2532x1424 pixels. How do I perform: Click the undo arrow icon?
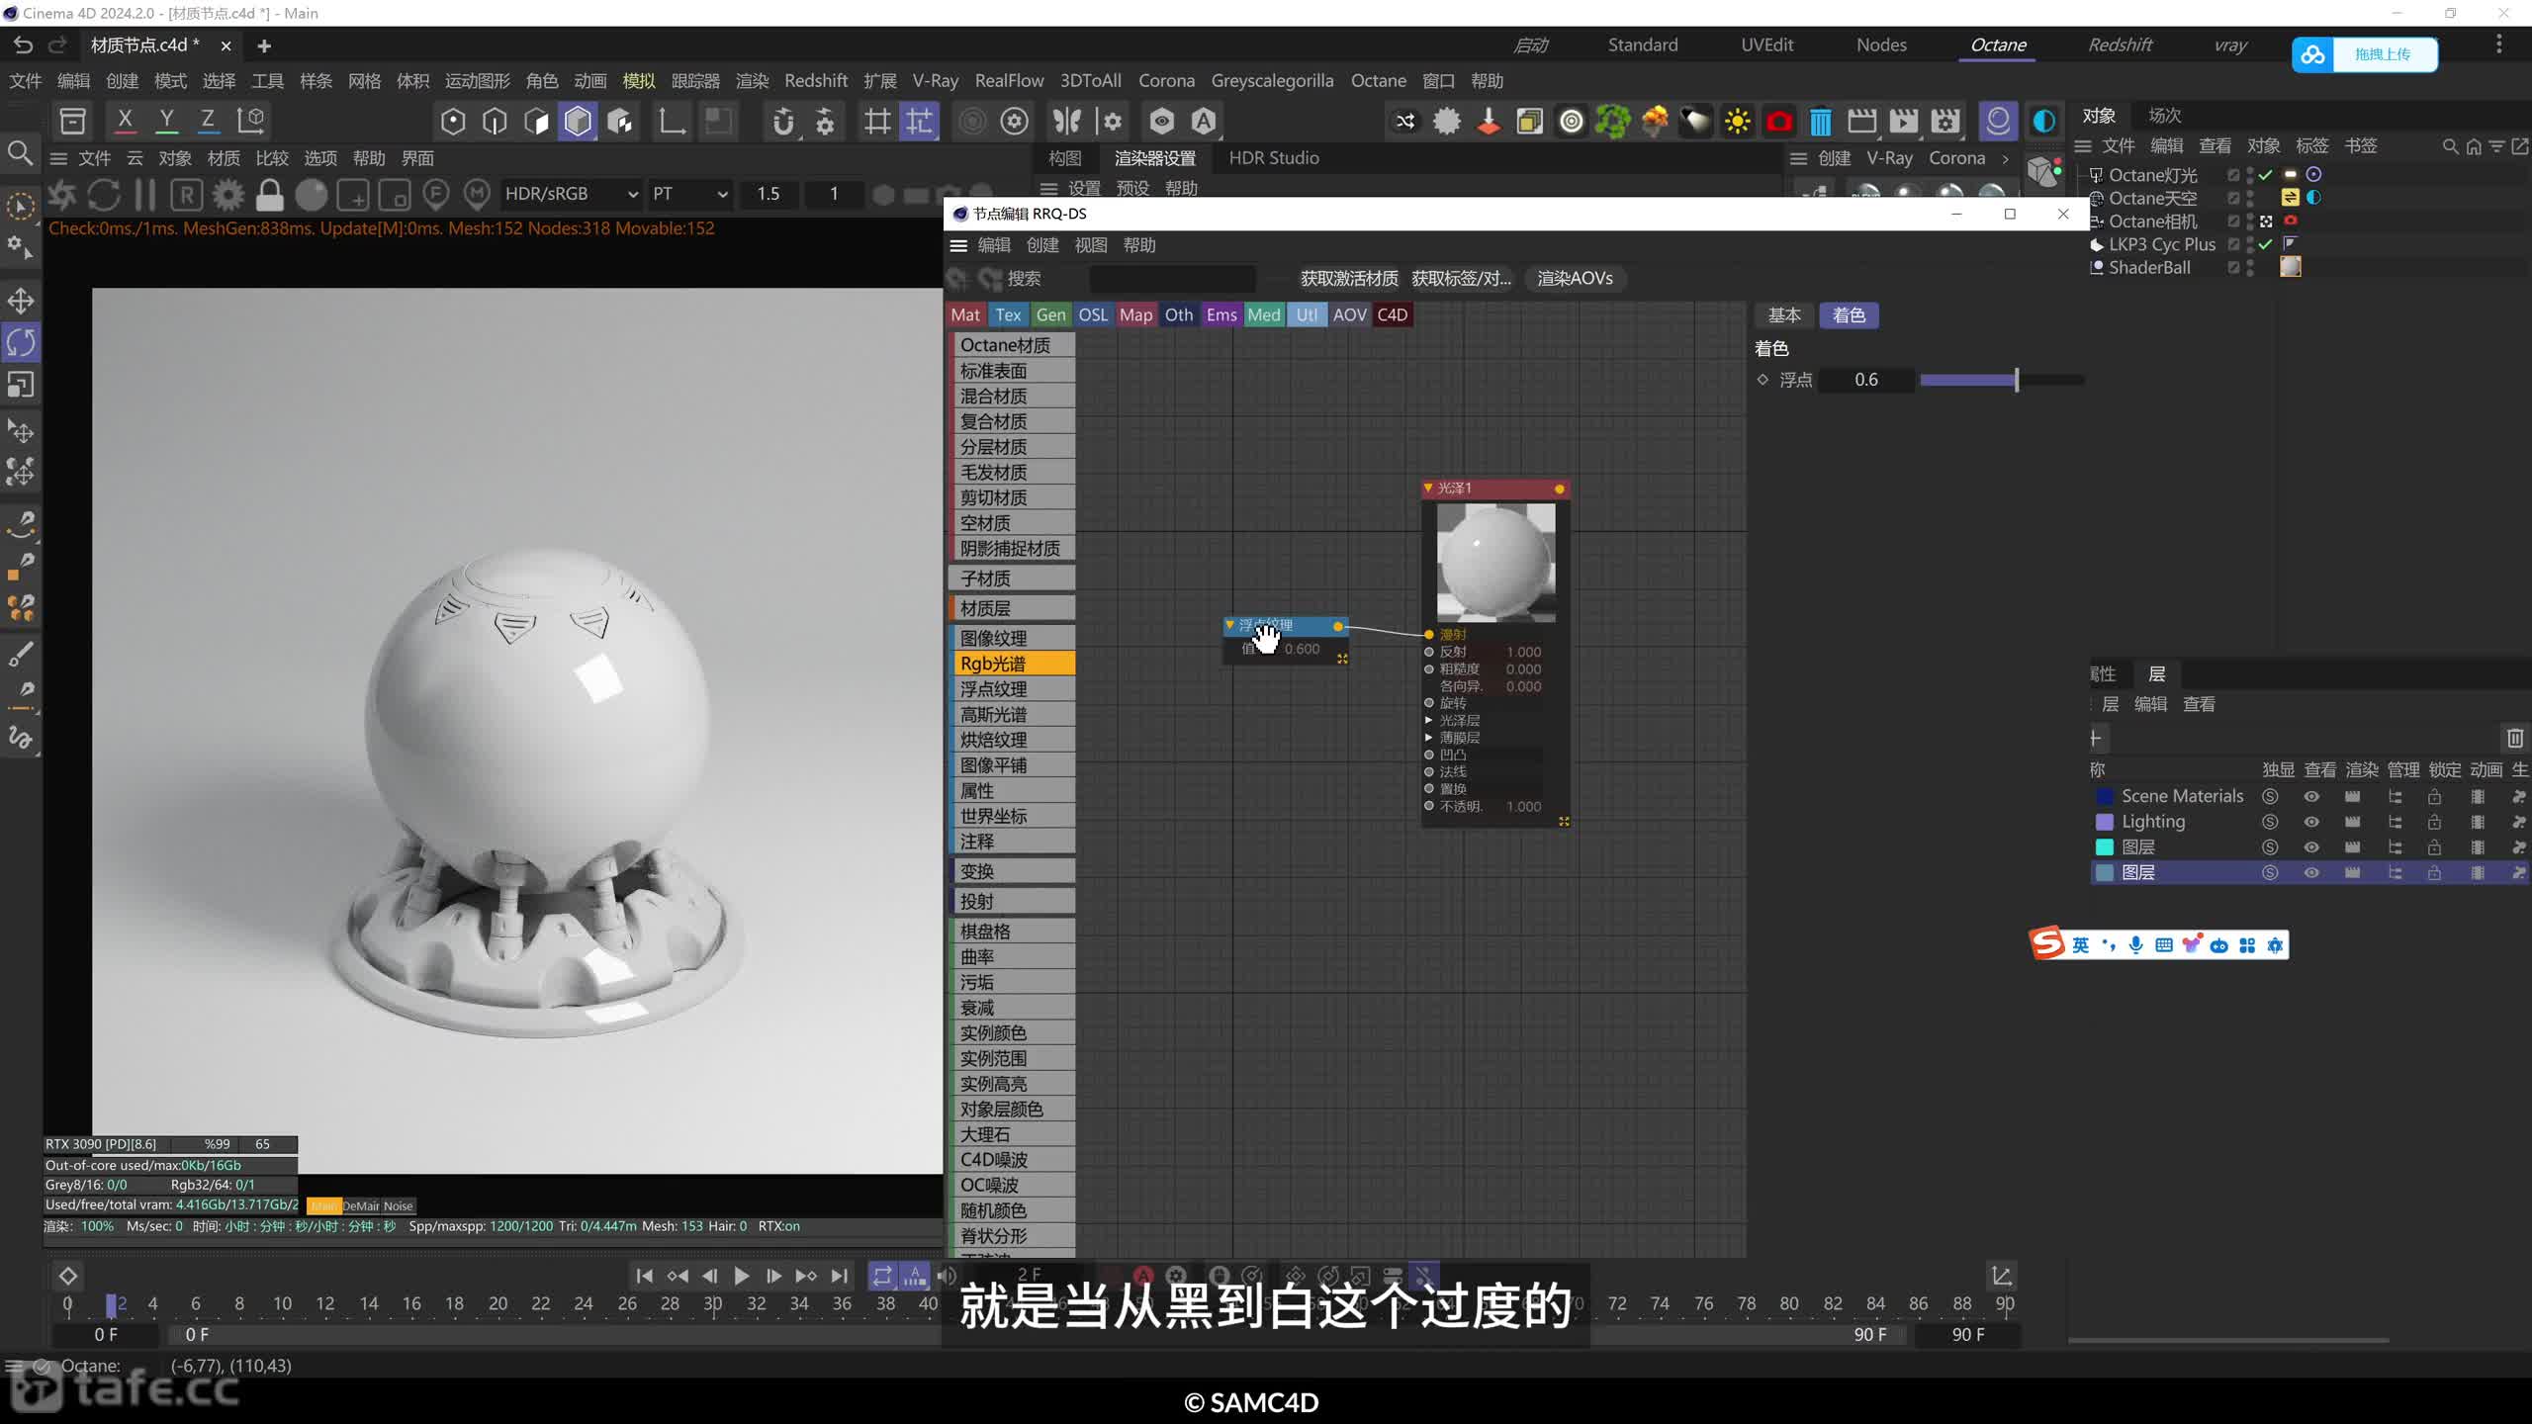point(23,45)
